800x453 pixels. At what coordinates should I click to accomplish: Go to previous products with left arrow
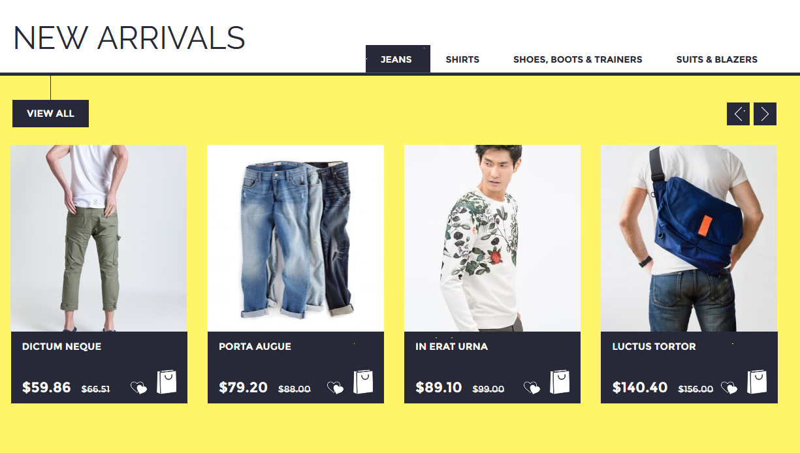point(738,114)
